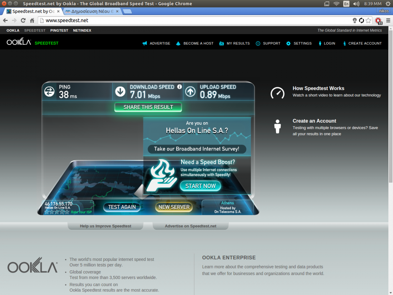Click the address bar showing www.speedtest.net

click(x=195, y=20)
